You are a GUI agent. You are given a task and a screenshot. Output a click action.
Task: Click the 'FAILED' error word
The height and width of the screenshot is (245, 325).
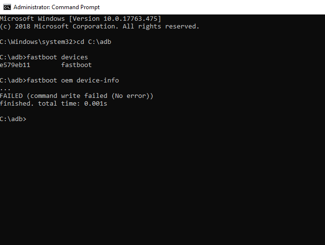click(x=12, y=96)
